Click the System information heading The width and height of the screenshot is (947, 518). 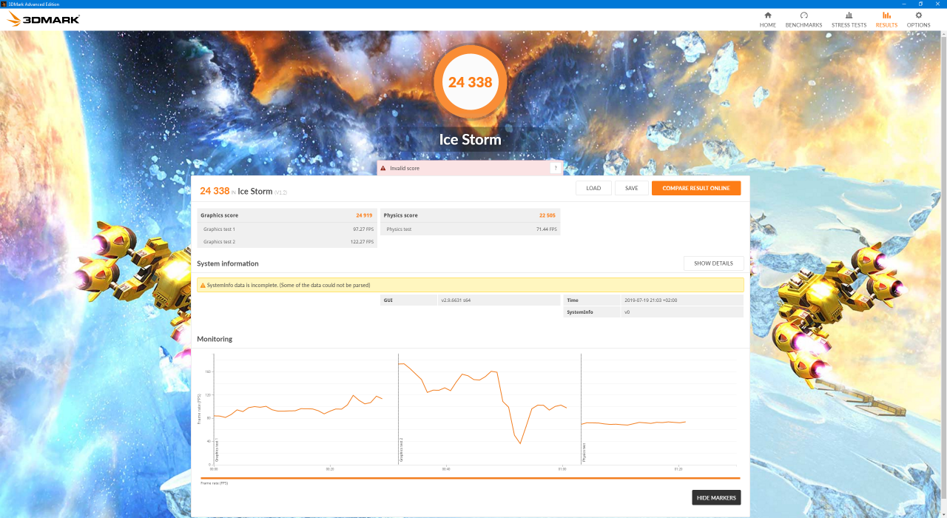point(228,263)
